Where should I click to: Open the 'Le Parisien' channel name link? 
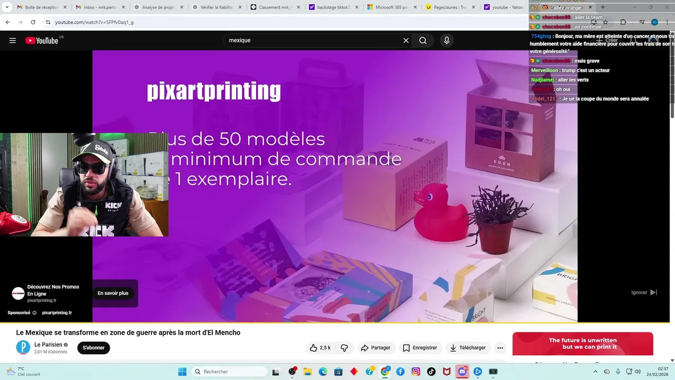pyautogui.click(x=47, y=345)
